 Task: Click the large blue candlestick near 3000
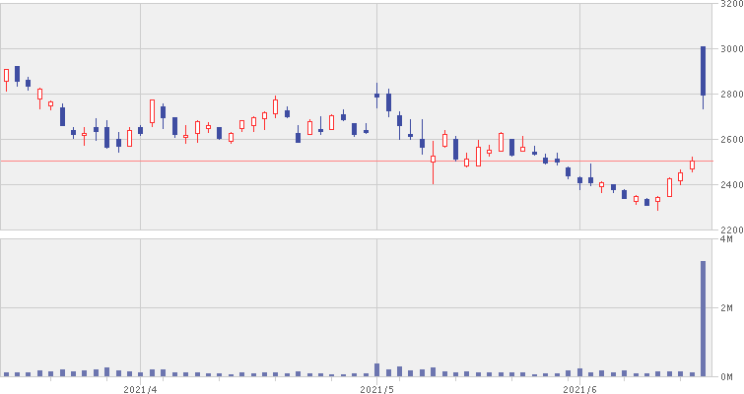coord(704,71)
